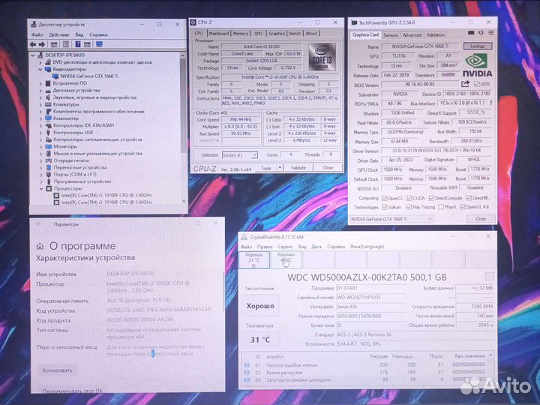Open the Диск menu in CrystalDiskInfo

click(x=316, y=247)
